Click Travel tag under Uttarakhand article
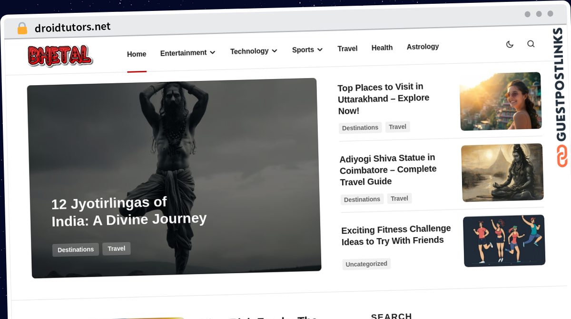571x319 pixels. [x=397, y=127]
